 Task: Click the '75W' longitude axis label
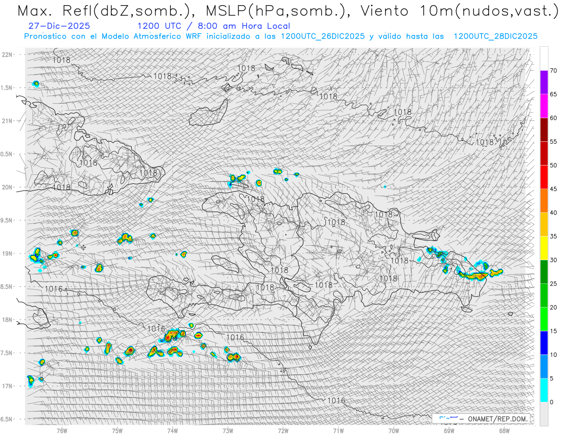click(x=117, y=431)
